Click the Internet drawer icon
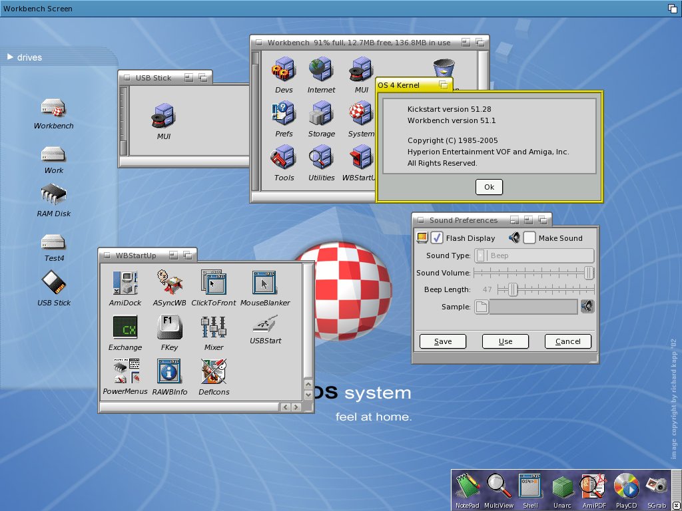Screen dimensions: 682x511 pos(321,71)
